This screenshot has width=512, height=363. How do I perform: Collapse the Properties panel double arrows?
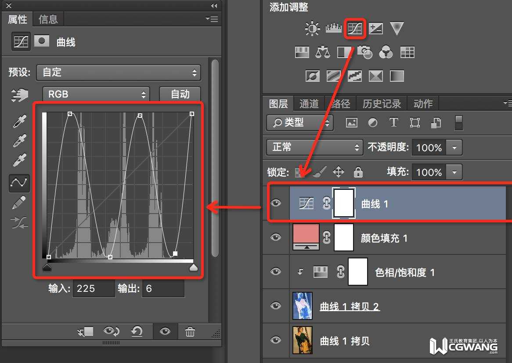pyautogui.click(x=214, y=6)
